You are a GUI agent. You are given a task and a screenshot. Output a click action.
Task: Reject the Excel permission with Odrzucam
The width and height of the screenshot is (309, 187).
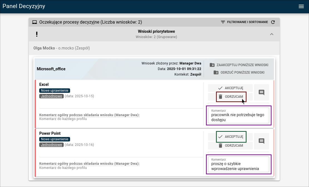[231, 97]
